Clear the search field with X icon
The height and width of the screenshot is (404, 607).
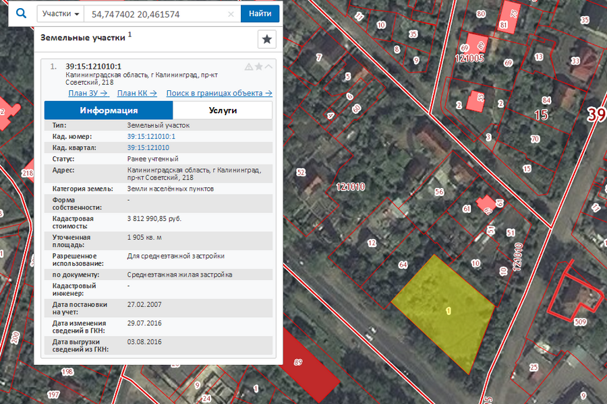pyautogui.click(x=231, y=13)
